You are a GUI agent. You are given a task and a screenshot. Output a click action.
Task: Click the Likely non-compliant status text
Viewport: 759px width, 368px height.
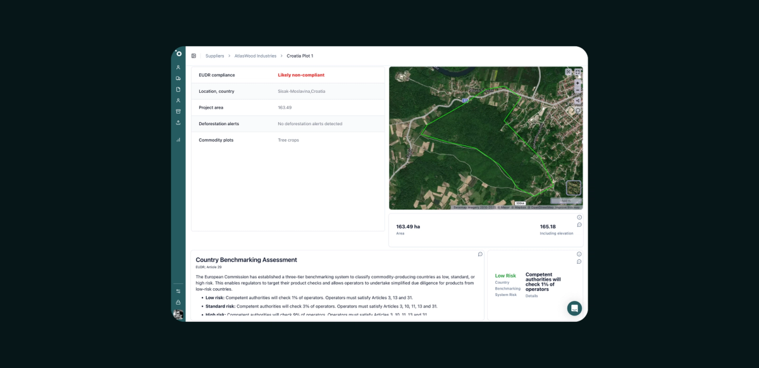coord(301,75)
